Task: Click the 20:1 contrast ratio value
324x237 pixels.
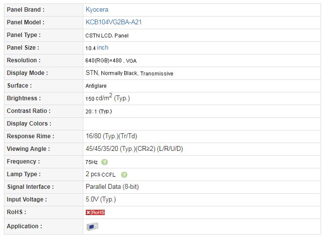Action: [98, 111]
